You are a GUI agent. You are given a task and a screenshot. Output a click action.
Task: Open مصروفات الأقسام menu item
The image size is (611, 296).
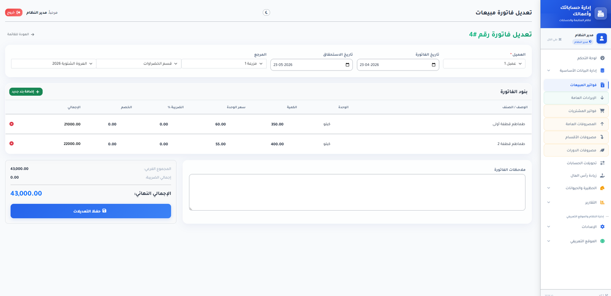(576, 137)
